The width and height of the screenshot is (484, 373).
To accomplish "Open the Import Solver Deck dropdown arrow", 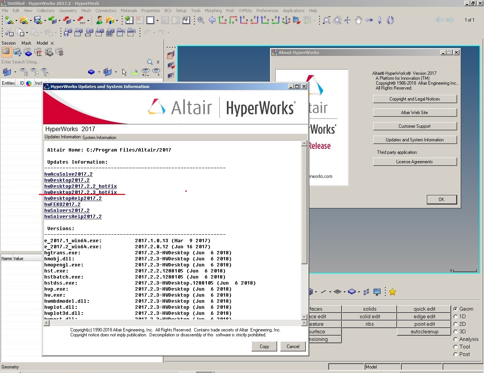I will pyautogui.click(x=59, y=20).
